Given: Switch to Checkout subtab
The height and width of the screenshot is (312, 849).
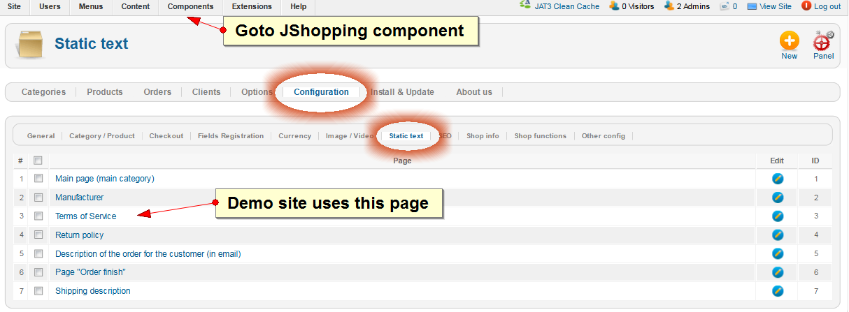Looking at the screenshot, I should pos(166,136).
